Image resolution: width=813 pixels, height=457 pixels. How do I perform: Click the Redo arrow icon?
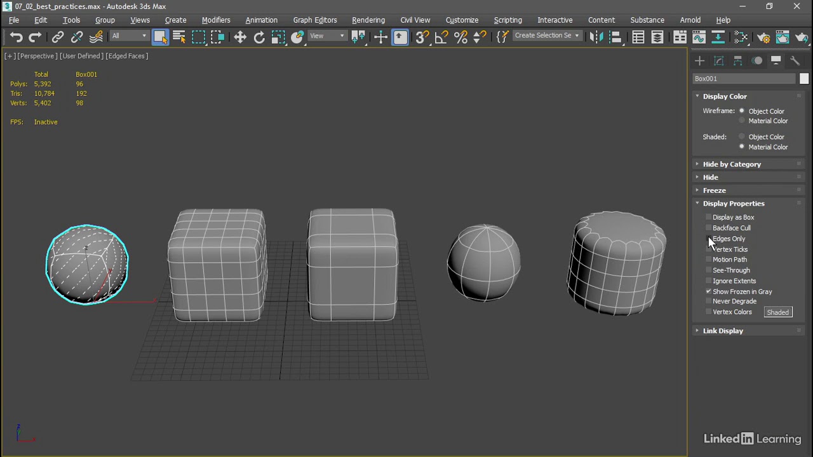pos(36,37)
